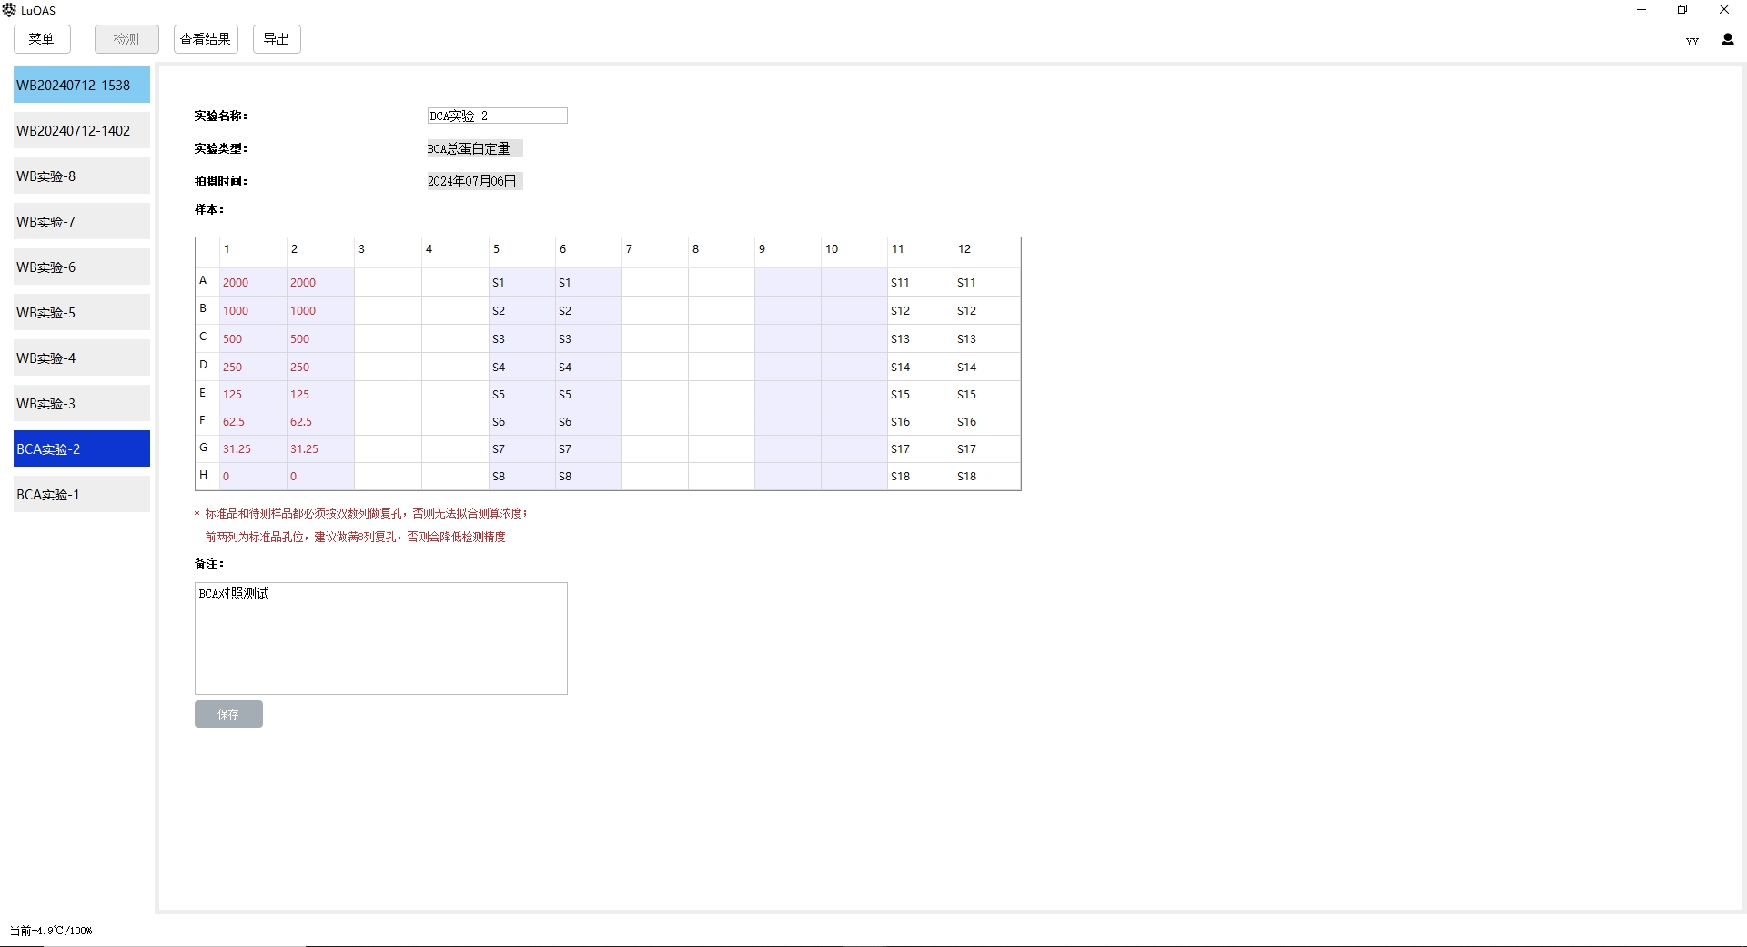Image resolution: width=1747 pixels, height=947 pixels.
Task: Click S13 cell in column 11
Action: pyautogui.click(x=921, y=338)
